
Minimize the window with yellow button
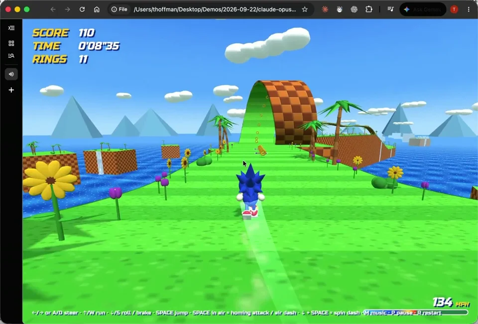click(x=17, y=9)
